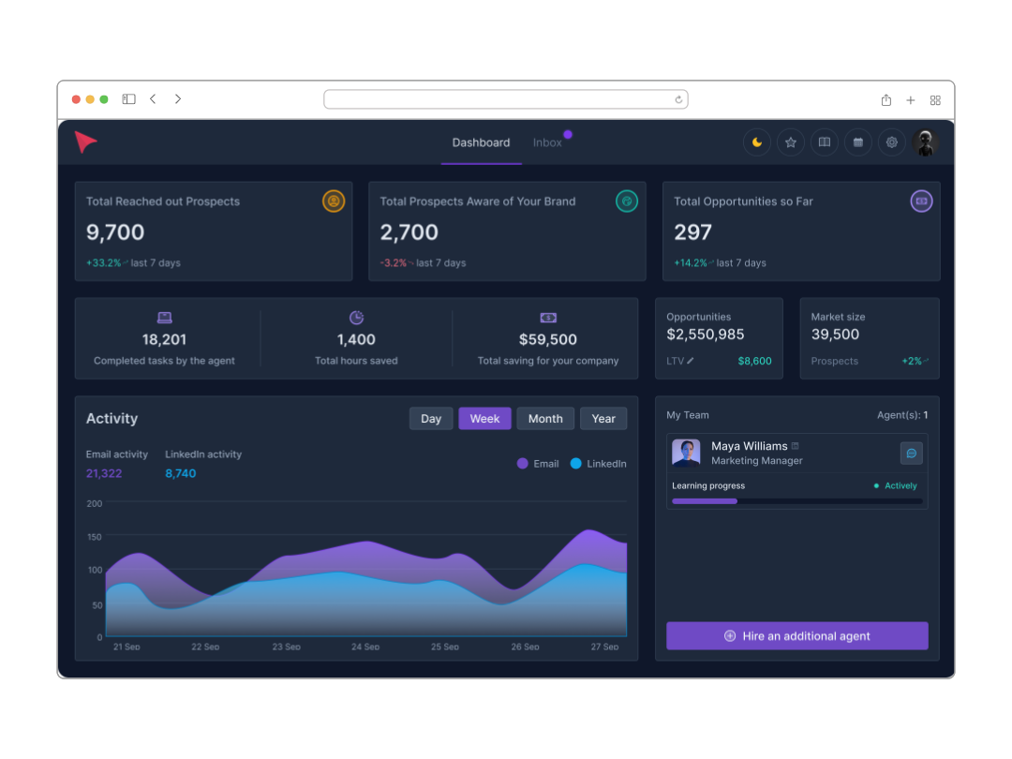
Task: Toggle dark mode with the moon icon
Action: click(756, 141)
